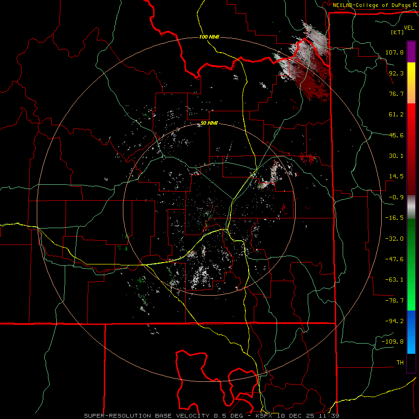Select the 14.5 legend value

pyautogui.click(x=396, y=176)
